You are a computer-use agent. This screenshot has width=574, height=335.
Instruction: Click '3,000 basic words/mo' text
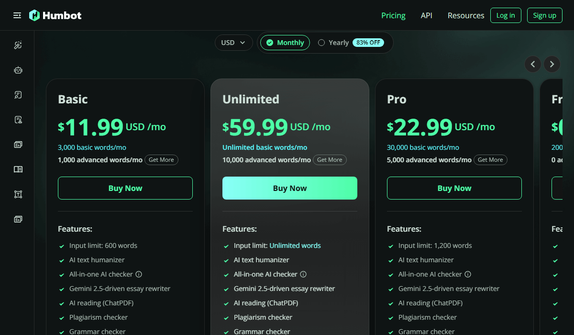pyautogui.click(x=92, y=147)
